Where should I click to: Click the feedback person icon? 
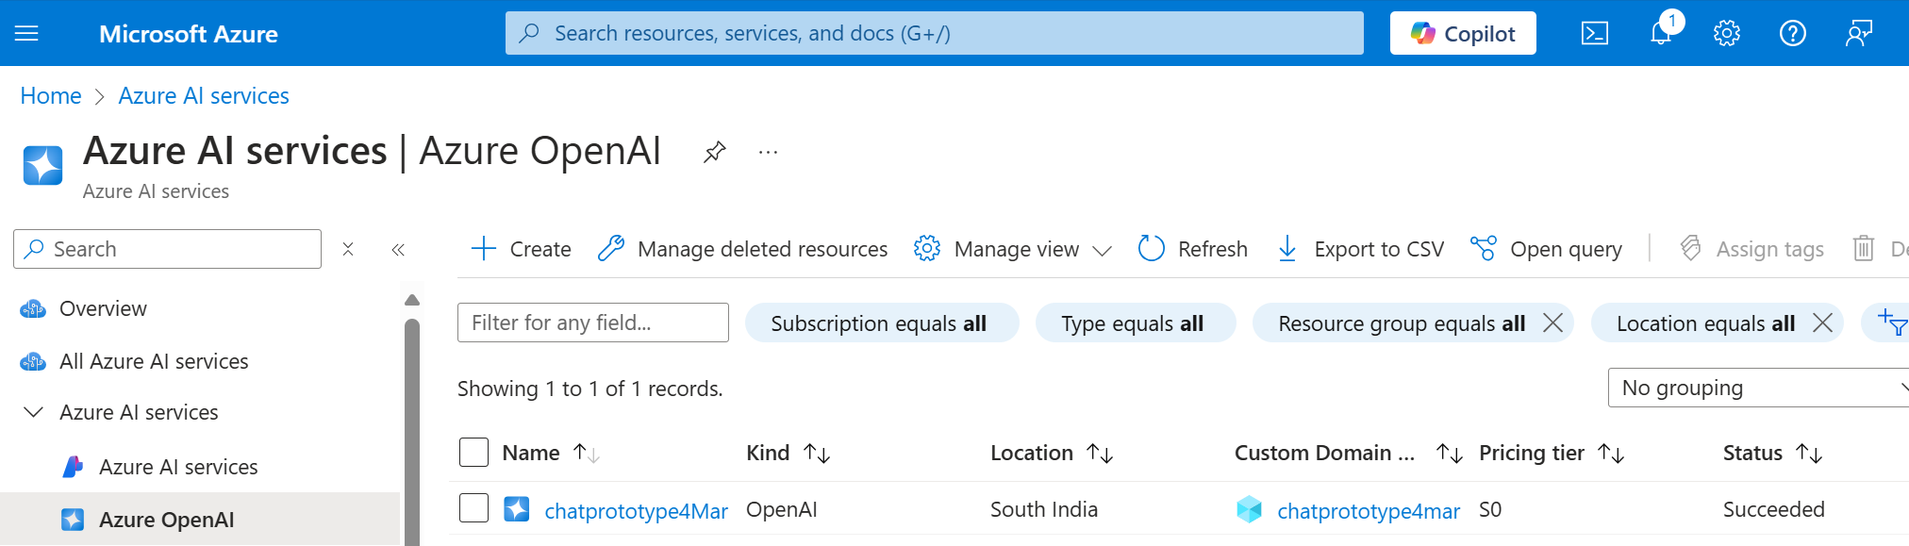tap(1859, 34)
